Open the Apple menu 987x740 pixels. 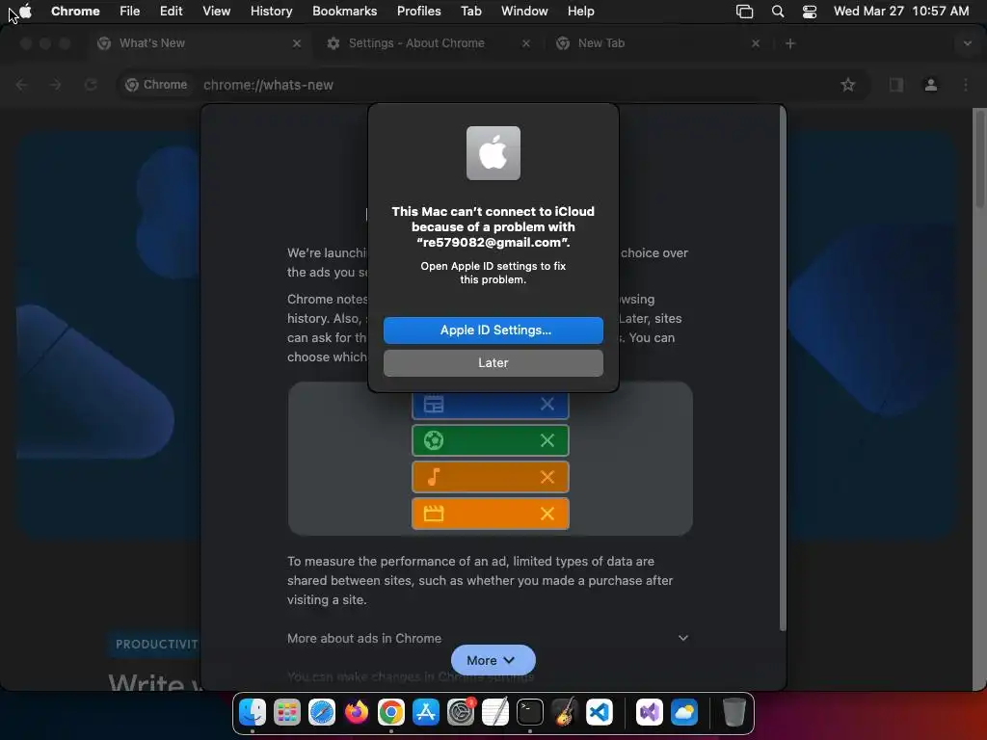click(25, 12)
